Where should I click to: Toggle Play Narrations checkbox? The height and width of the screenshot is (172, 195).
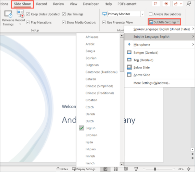pos(28,22)
